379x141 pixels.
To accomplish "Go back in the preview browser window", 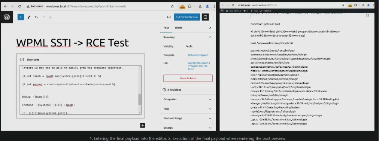I will 223,5.
